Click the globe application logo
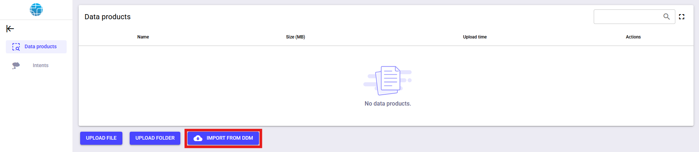The image size is (699, 152). [36, 9]
